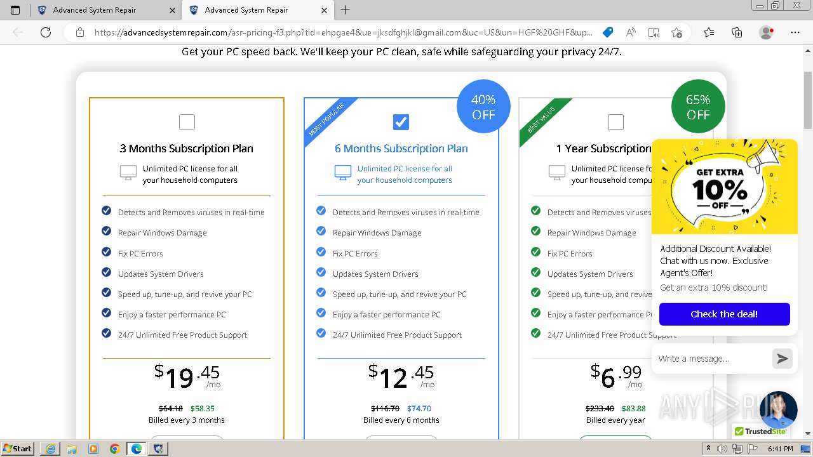Click the shopping price tag icon in address bar
This screenshot has height=457, width=813.
(x=608, y=32)
